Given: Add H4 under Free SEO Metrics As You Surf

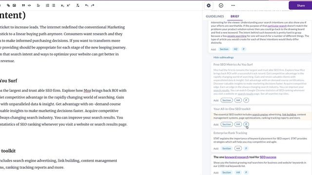Looking at the screenshot, I should [x=238, y=100].
